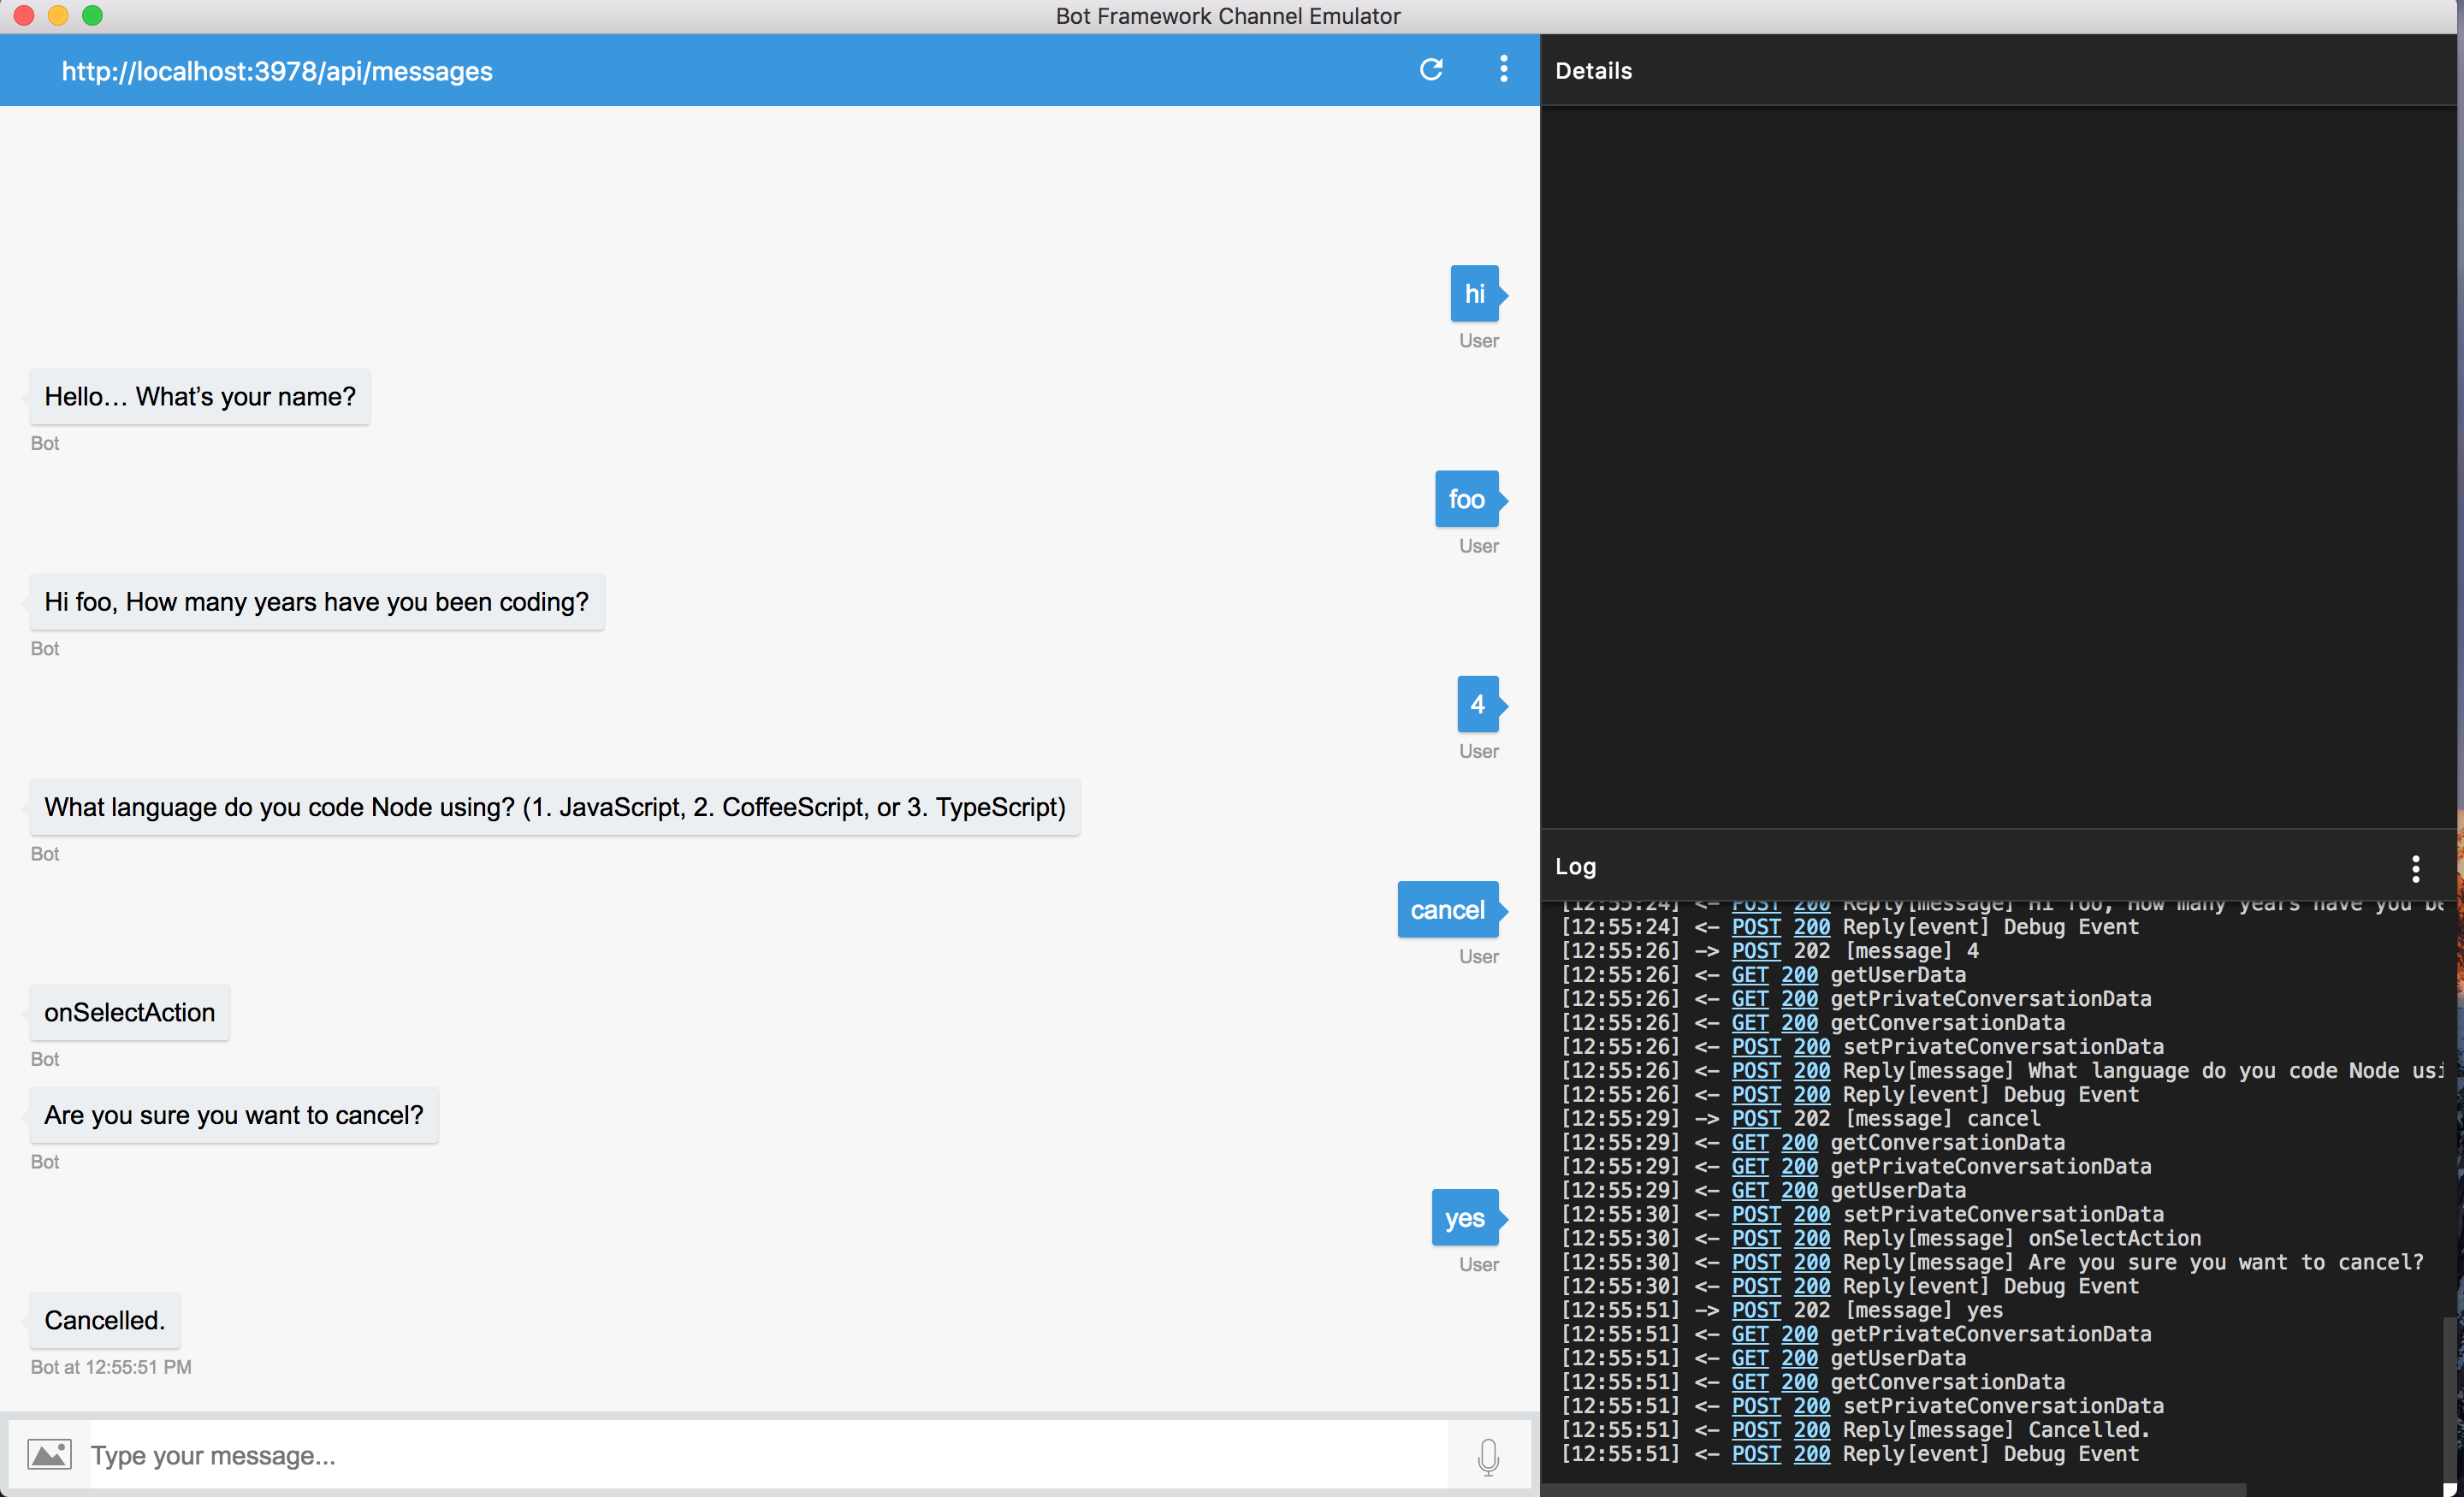Select the "Cancelled." bot message bubble
2464x1497 pixels.
pos(105,1320)
